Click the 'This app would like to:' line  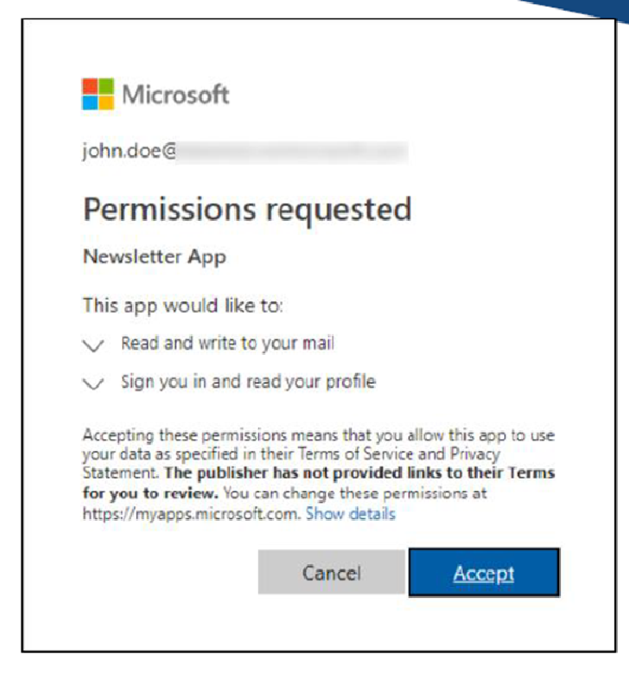183,306
